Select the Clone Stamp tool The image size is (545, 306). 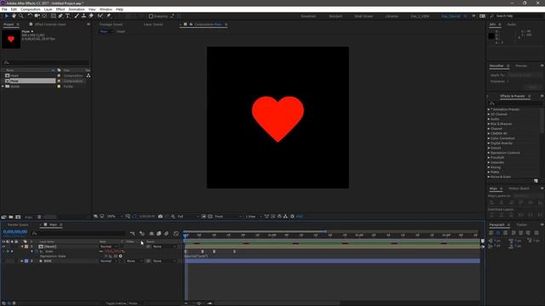coord(83,16)
